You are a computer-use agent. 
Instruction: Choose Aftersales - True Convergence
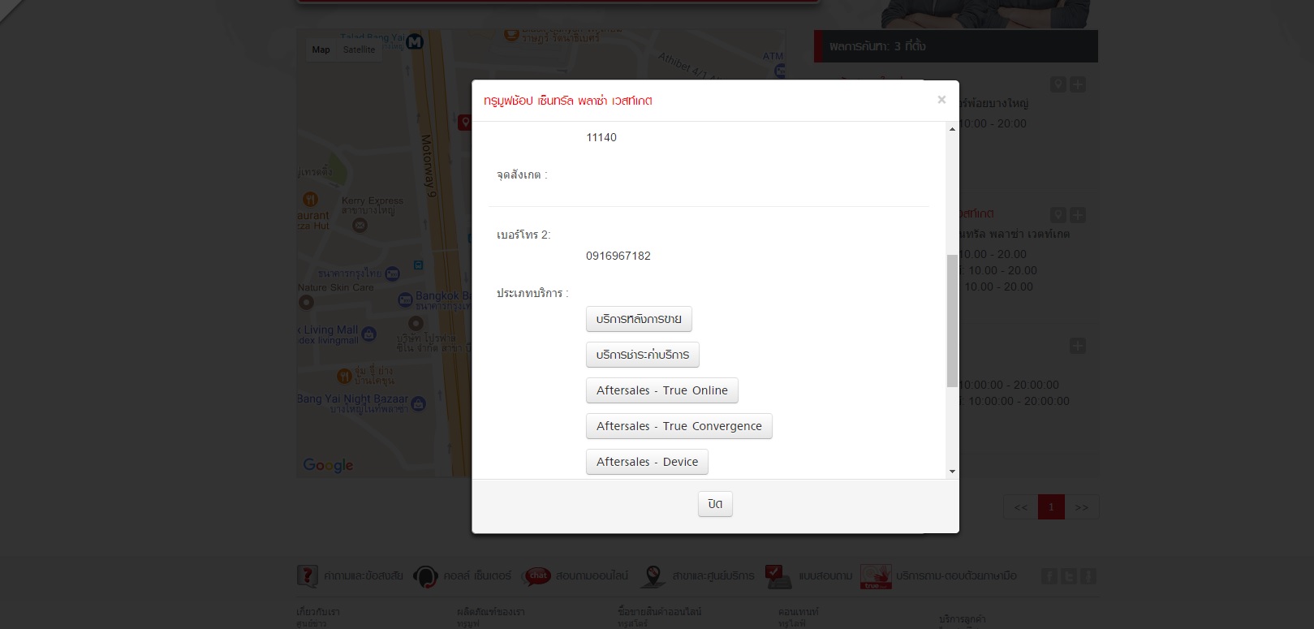(679, 426)
